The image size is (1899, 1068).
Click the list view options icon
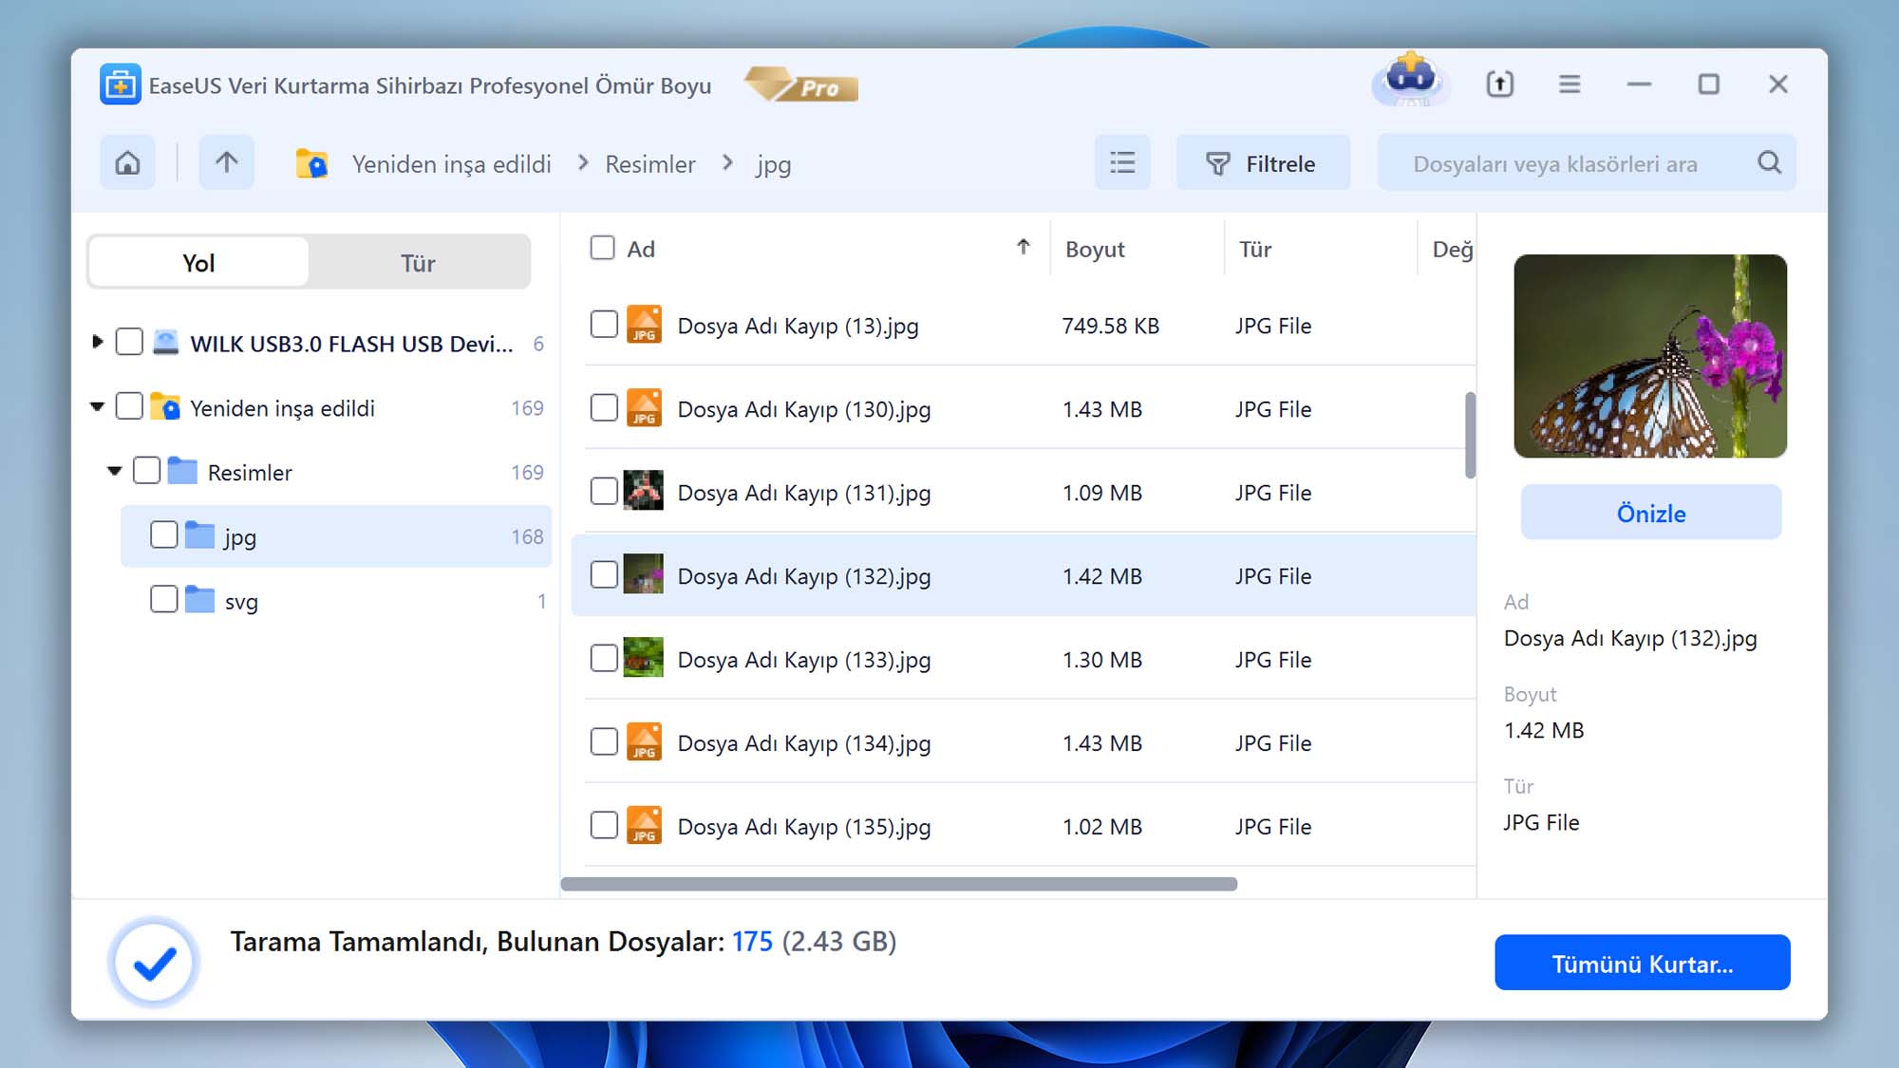click(x=1121, y=162)
